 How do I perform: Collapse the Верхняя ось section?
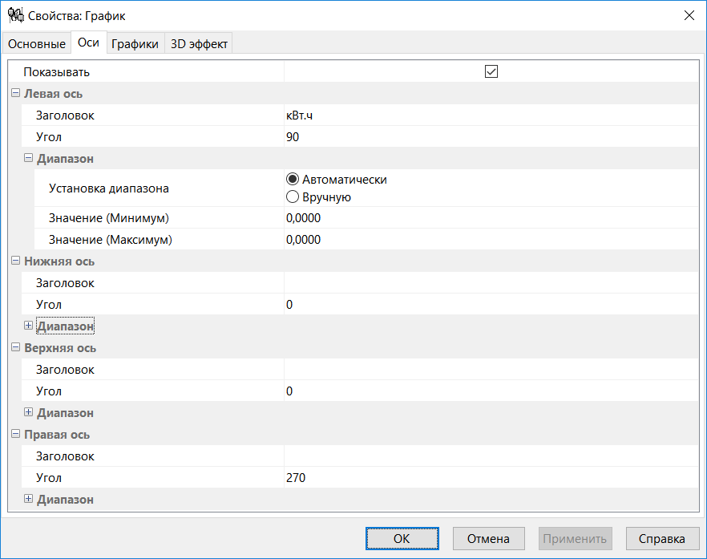pos(14,347)
